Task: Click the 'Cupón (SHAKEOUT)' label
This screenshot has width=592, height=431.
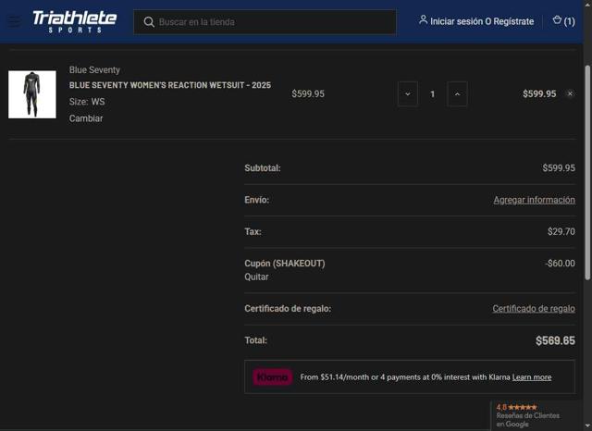Action: pos(285,264)
